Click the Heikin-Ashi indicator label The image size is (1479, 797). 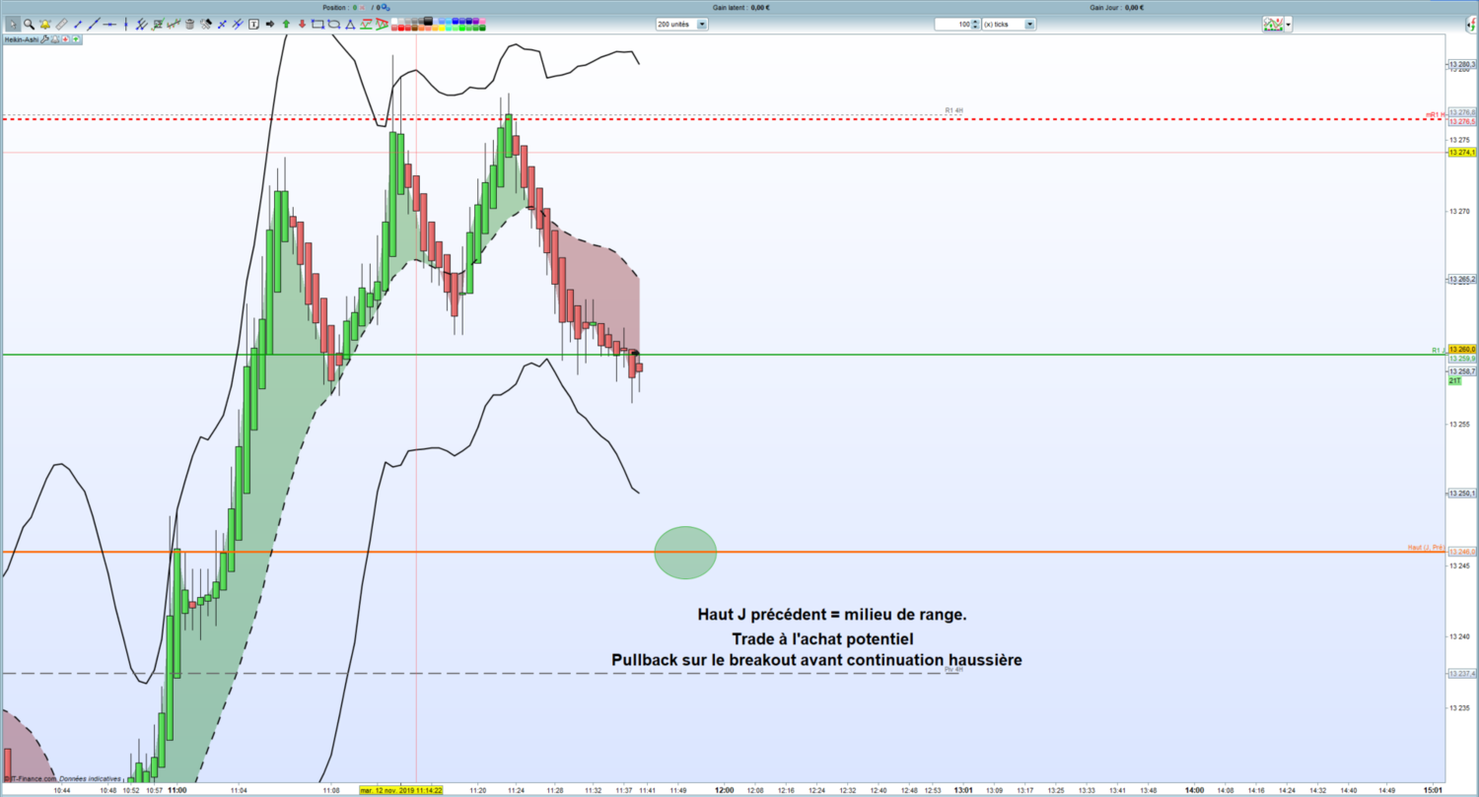pos(22,40)
